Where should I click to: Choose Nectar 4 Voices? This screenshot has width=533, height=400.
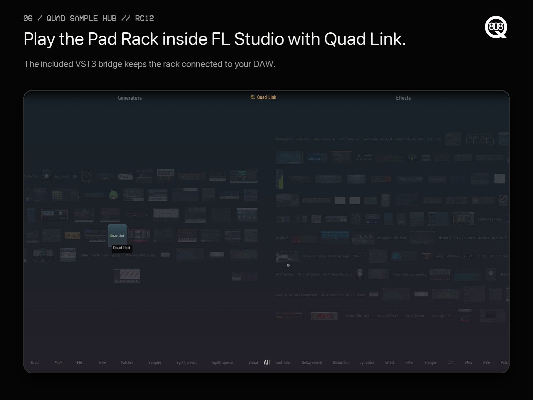pos(464,238)
